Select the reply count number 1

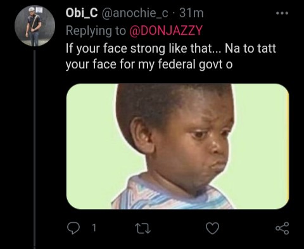click(x=94, y=228)
